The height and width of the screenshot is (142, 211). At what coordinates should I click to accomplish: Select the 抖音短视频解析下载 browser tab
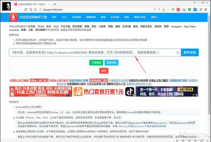point(32,4)
